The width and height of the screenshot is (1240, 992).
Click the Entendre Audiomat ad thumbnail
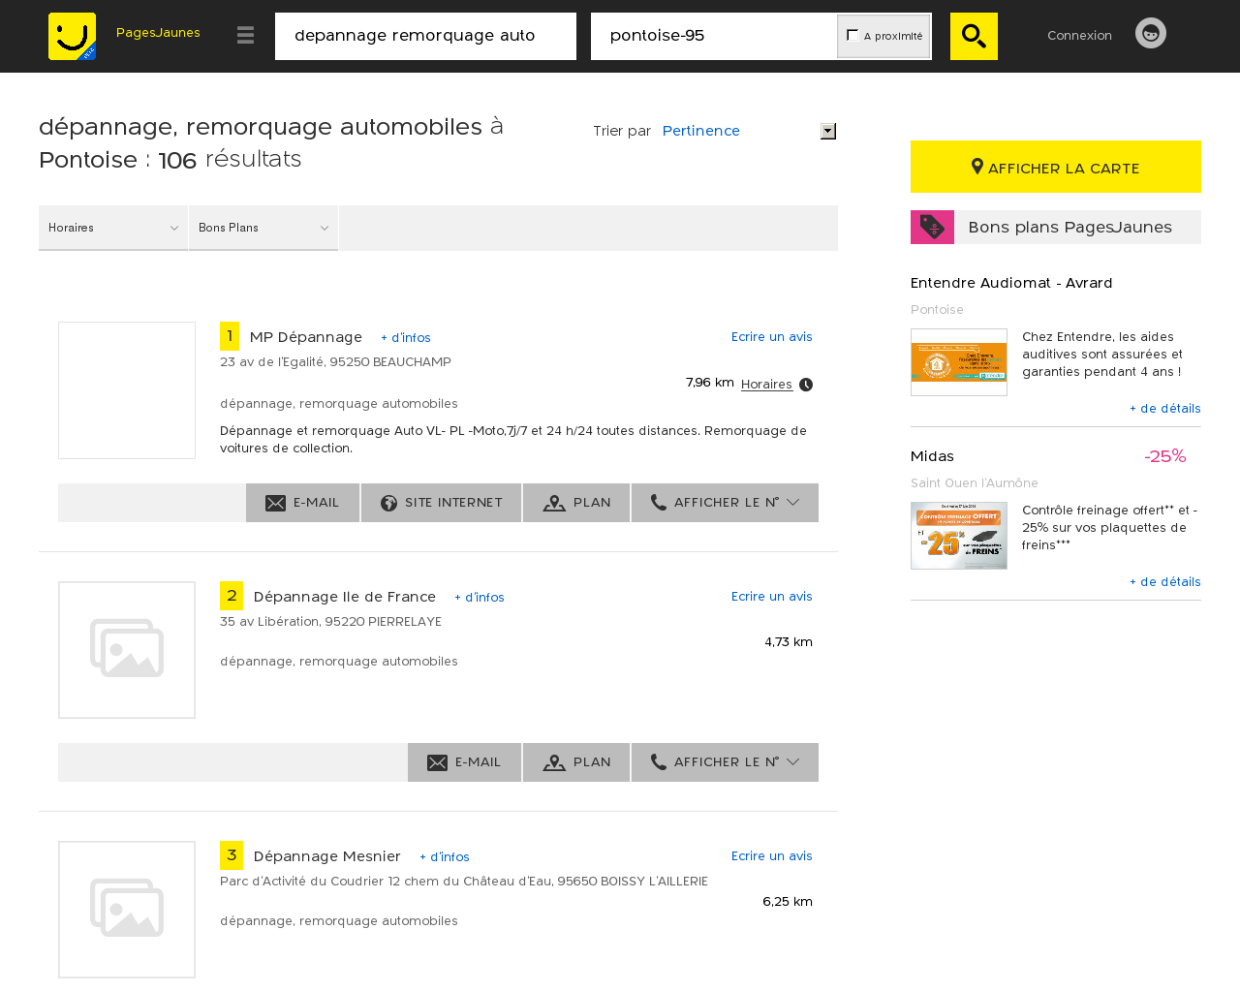[959, 362]
